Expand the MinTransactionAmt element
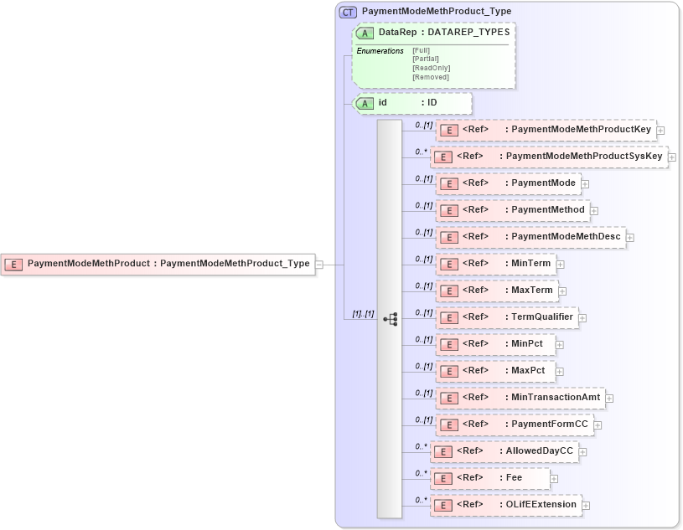 tap(608, 398)
